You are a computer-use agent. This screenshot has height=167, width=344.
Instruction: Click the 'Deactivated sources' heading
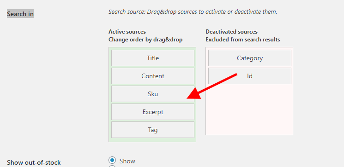point(231,32)
